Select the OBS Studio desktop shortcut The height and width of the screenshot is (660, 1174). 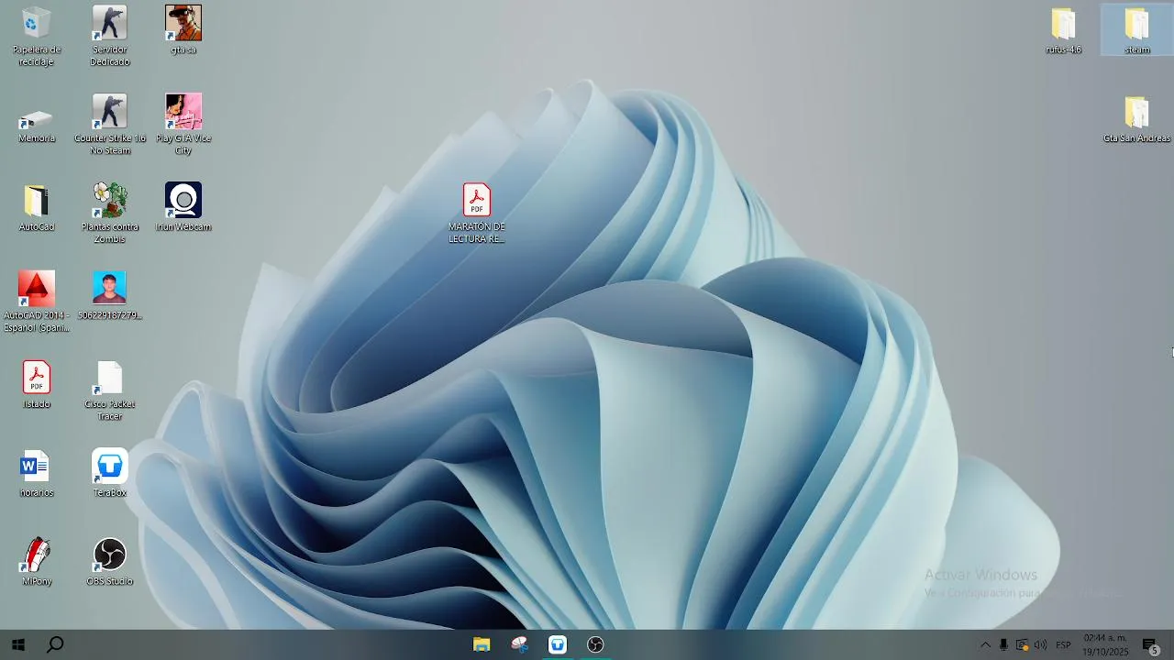pos(110,561)
